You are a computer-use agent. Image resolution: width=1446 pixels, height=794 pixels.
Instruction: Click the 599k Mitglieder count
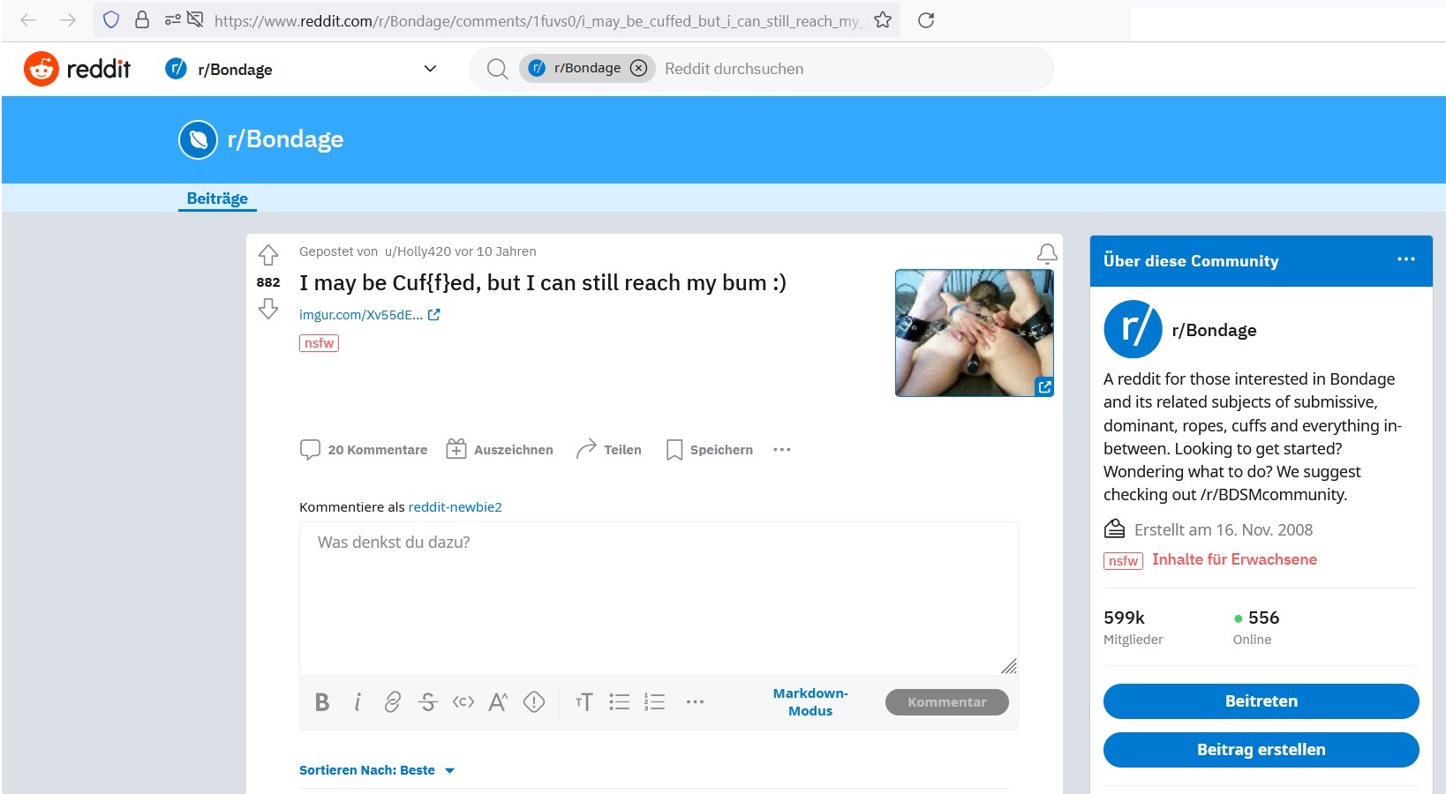click(1133, 627)
